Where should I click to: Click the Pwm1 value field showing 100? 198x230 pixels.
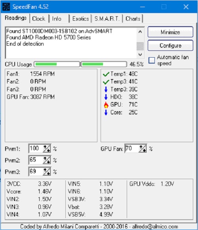pyautogui.click(x=36, y=149)
